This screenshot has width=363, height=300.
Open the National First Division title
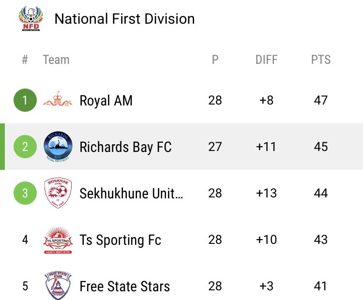click(124, 19)
